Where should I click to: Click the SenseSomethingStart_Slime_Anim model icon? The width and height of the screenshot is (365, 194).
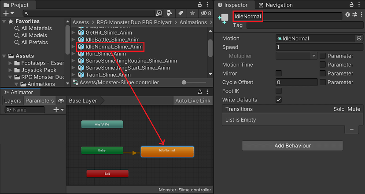(81, 68)
